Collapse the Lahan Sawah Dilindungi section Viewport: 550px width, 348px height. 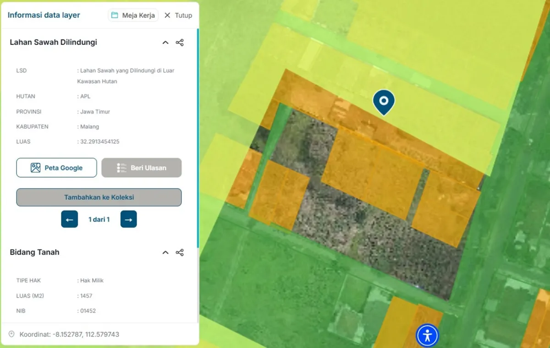(165, 43)
